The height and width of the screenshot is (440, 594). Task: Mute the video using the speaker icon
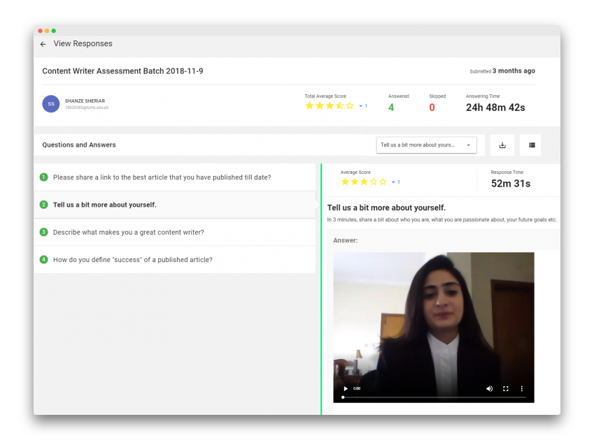[489, 388]
